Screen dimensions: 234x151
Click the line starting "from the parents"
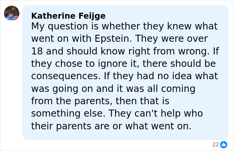pos(100,101)
